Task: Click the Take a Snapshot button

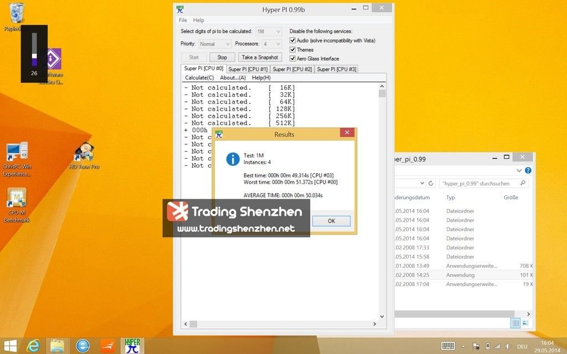Action: pyautogui.click(x=260, y=58)
